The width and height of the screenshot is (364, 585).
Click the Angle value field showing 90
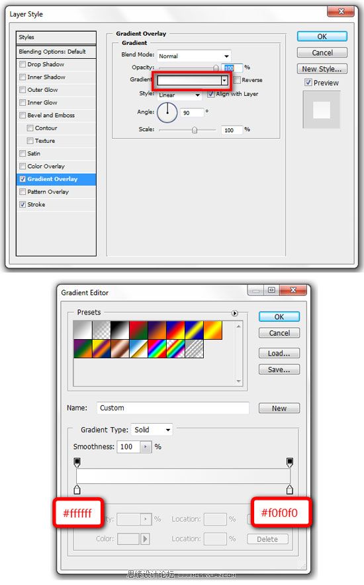click(x=192, y=112)
